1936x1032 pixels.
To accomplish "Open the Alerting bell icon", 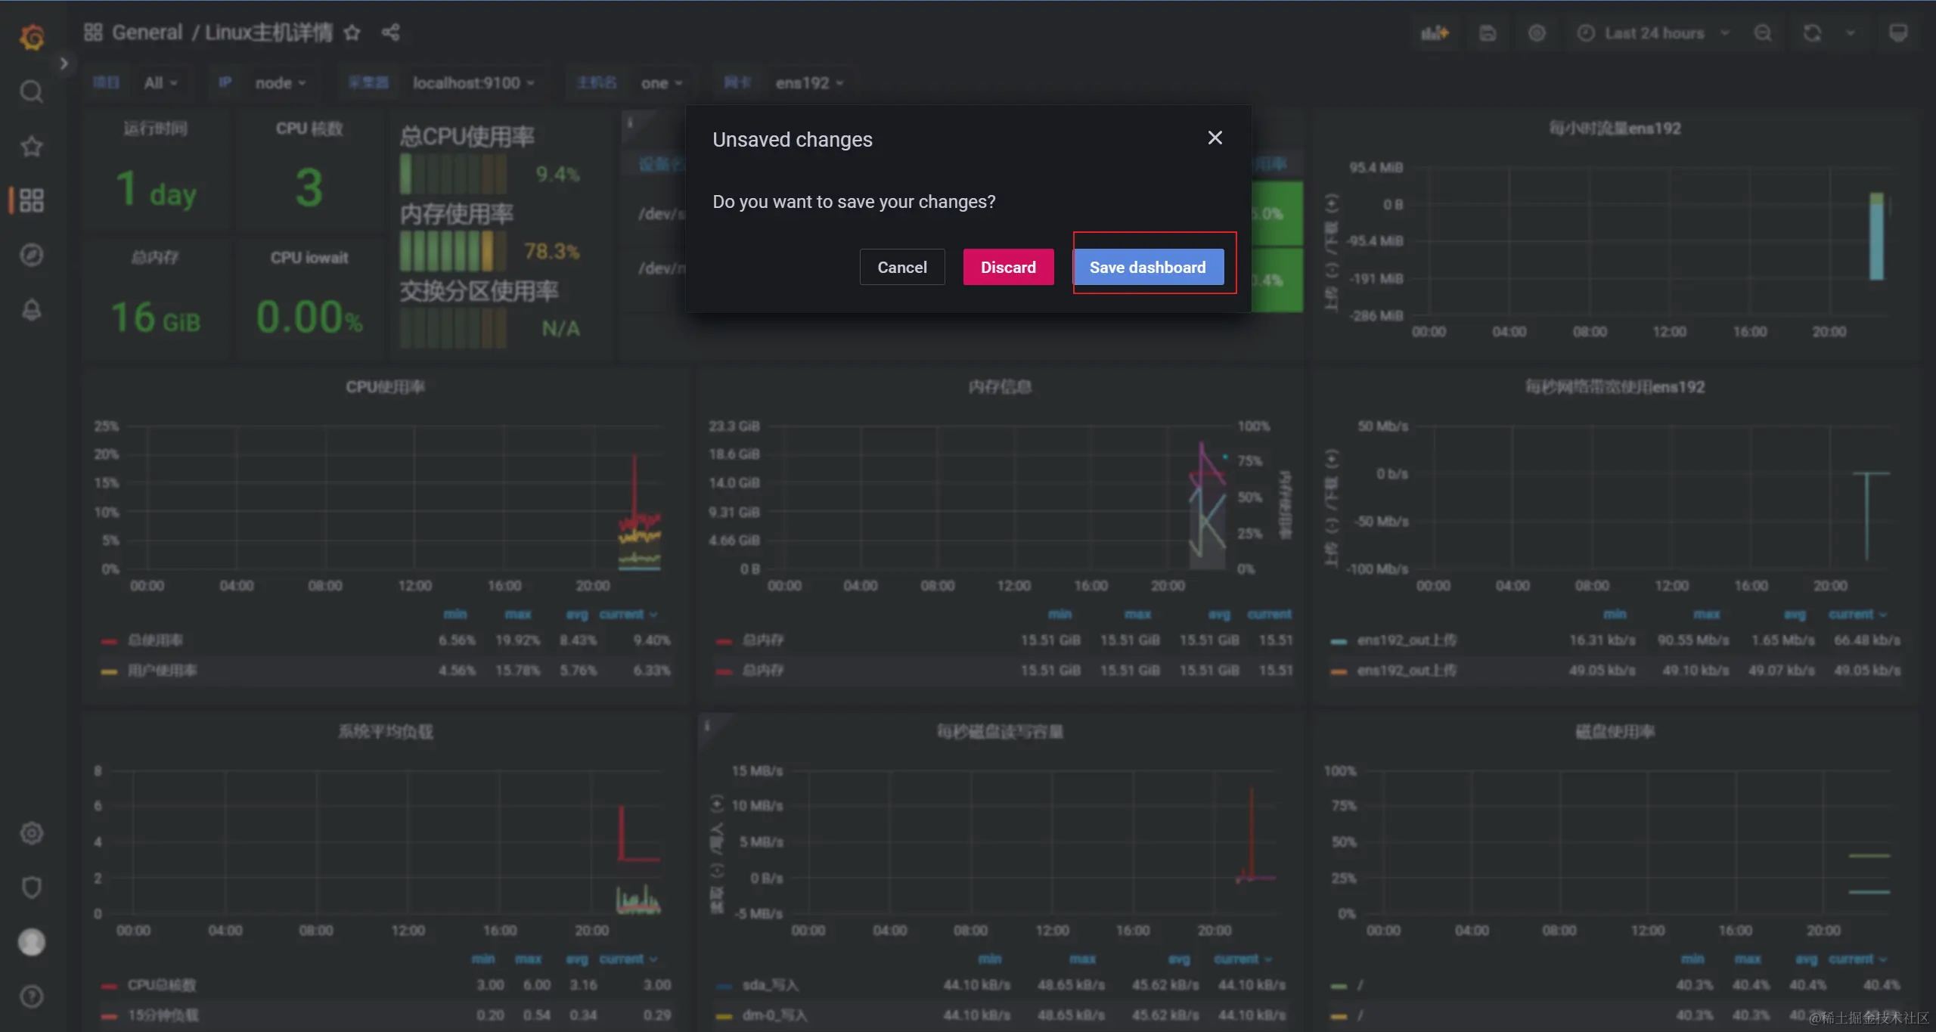I will (x=32, y=309).
